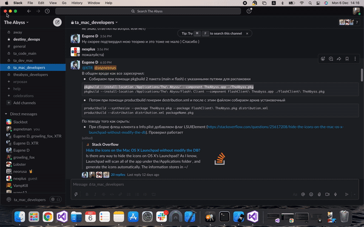This screenshot has width=364, height=227.
Task: Show formatting Aa toggle in composer
Action: click(x=295, y=194)
